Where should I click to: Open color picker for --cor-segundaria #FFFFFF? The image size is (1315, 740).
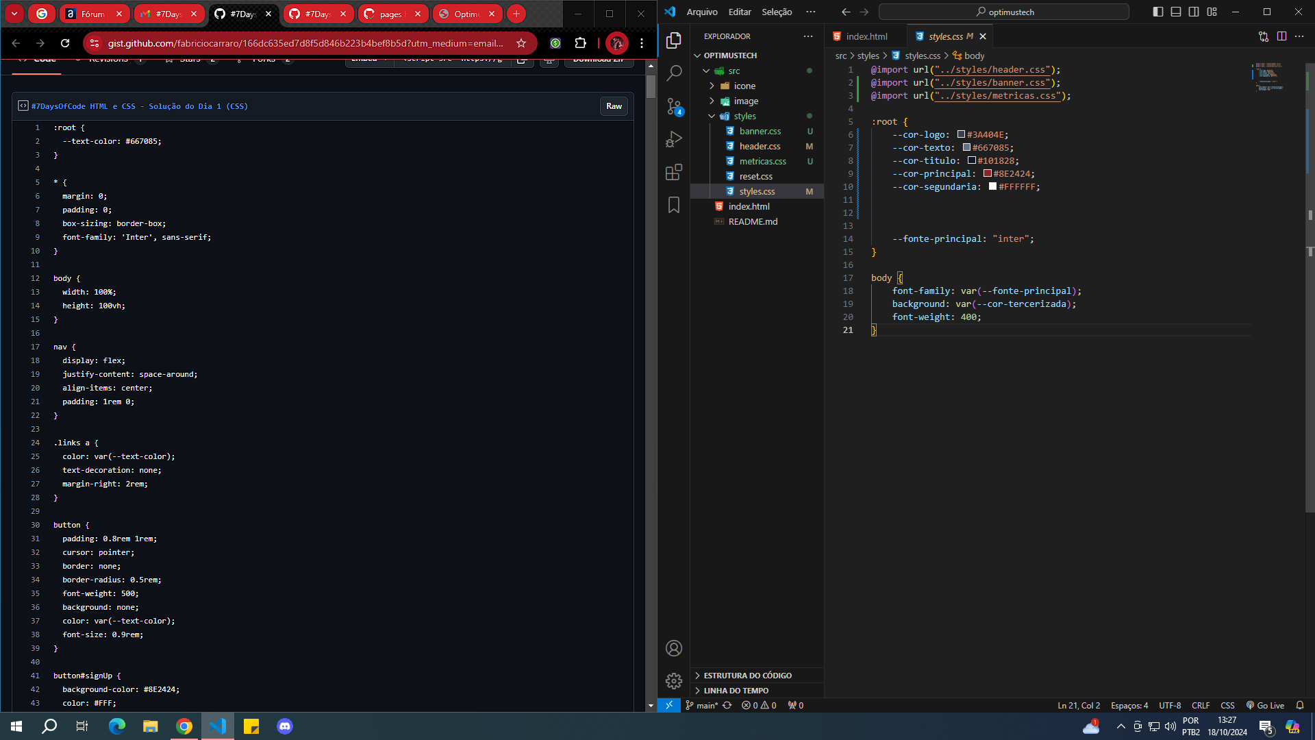coord(992,186)
